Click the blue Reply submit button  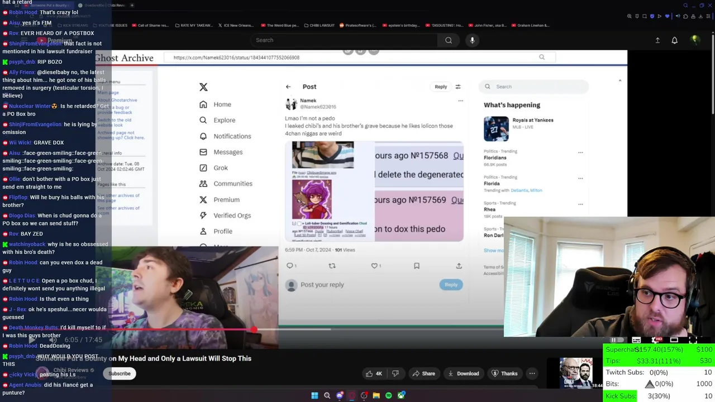451,285
